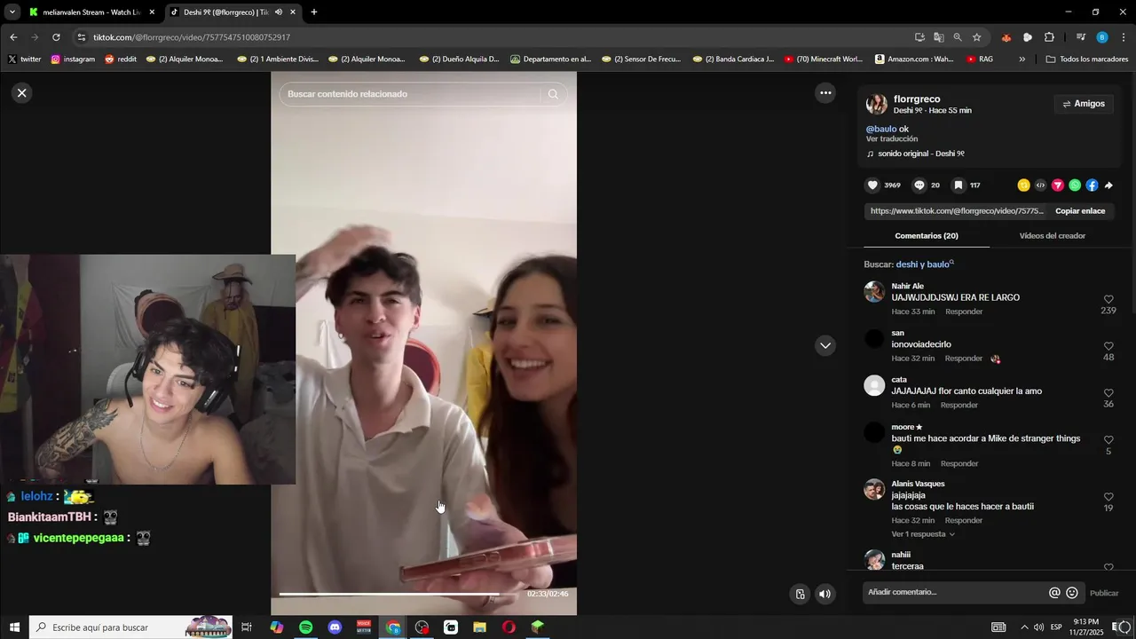
Task: Open the media control icon in toolbar
Action: click(x=1081, y=37)
